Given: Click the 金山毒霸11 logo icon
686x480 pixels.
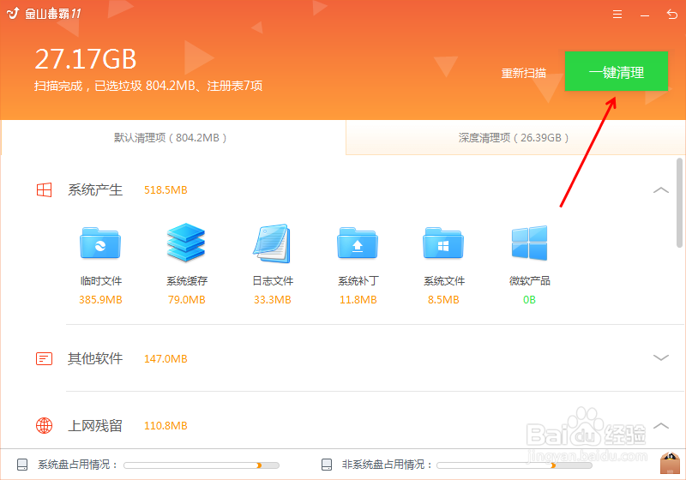Looking at the screenshot, I should point(13,14).
